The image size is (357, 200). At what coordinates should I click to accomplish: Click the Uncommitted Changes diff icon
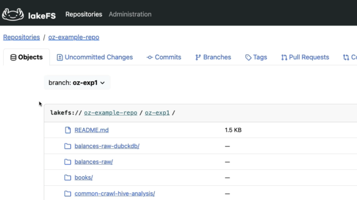pos(60,58)
